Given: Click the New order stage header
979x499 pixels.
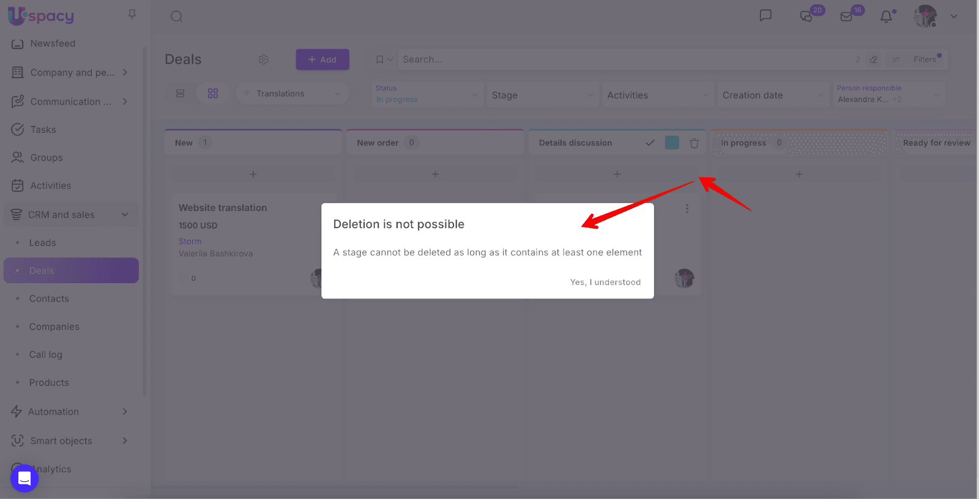Looking at the screenshot, I should point(435,142).
